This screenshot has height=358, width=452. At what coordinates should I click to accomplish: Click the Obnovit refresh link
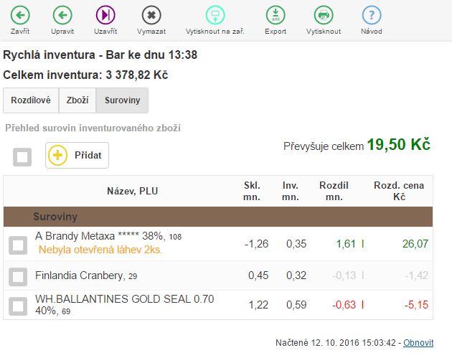click(x=418, y=343)
